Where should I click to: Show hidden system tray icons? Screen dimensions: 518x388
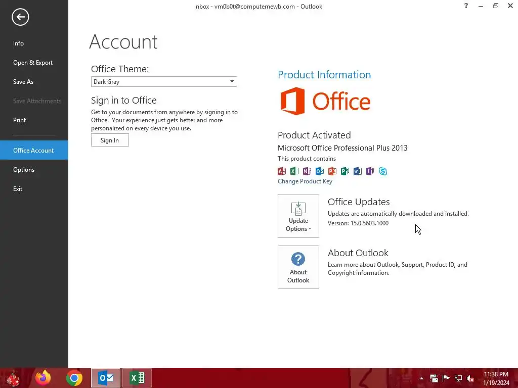pos(421,378)
